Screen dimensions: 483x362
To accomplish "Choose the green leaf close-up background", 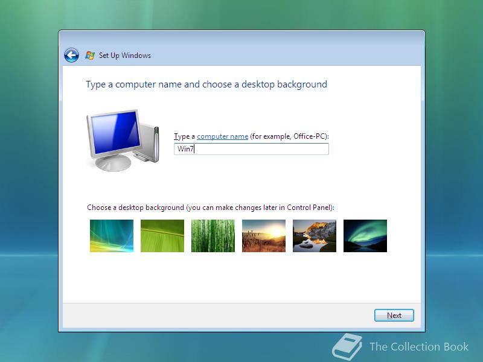I will coord(162,236).
